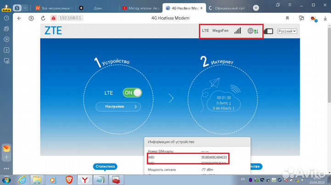The image size is (331, 185).
Task: Click the Информация об устройстве header
Action: (x=171, y=142)
